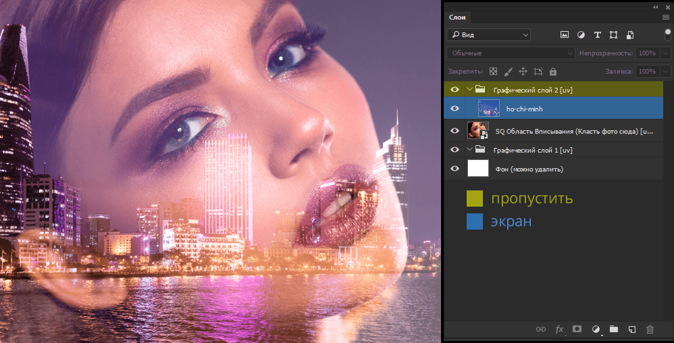Delete layer with trash icon
Image resolution: width=674 pixels, height=343 pixels.
pyautogui.click(x=650, y=329)
